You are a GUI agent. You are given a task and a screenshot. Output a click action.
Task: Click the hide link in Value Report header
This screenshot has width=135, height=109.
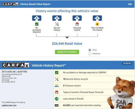(130, 4)
